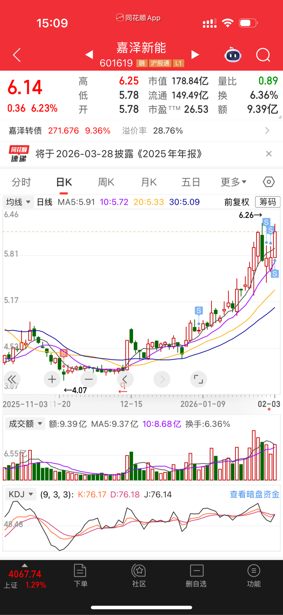Go to next stock with right triangle
283x615 pixels.
[195, 55]
